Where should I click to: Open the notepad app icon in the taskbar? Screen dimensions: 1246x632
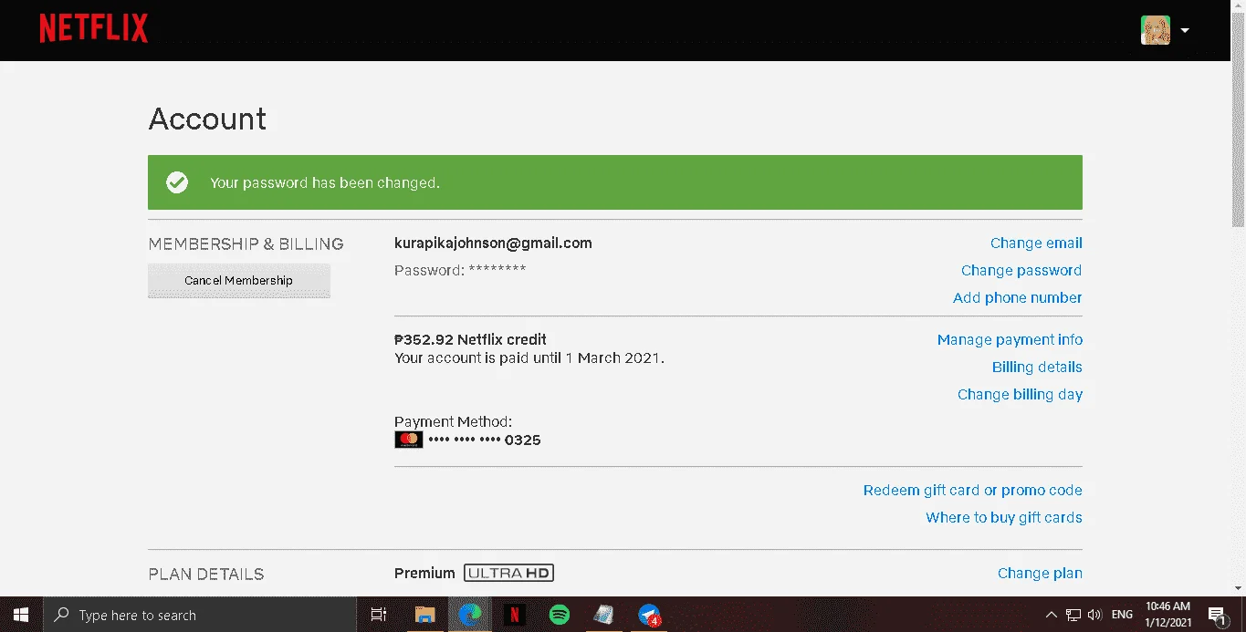[x=603, y=615]
